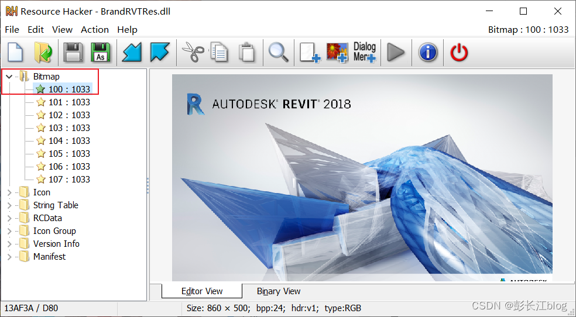This screenshot has height=317, width=576.
Task: Click the blue down-left arrow toolbar icon
Action: (132, 53)
